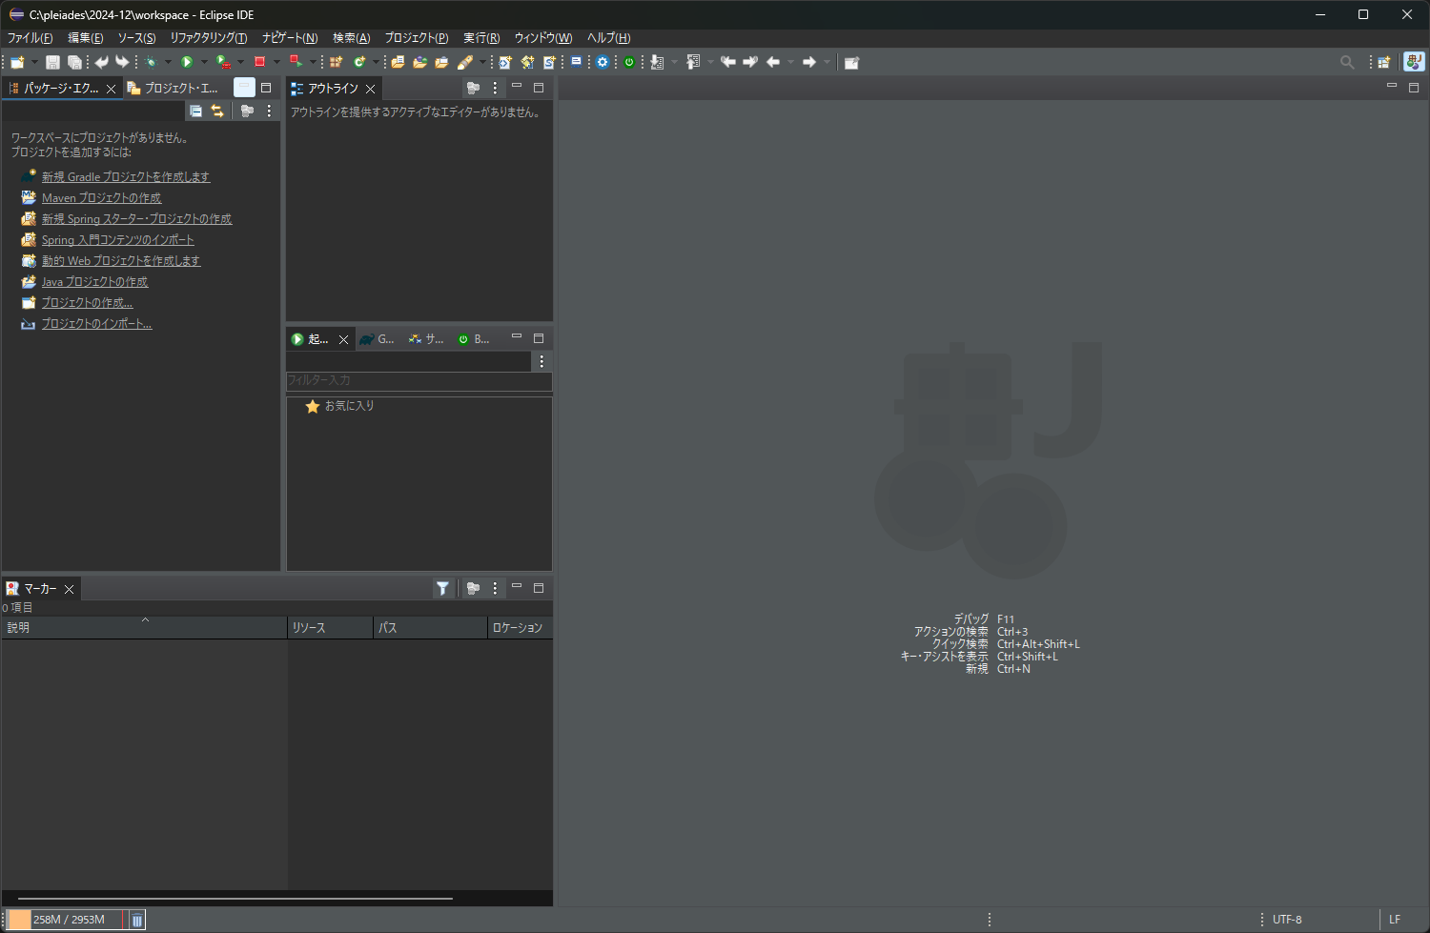Open dropdown next to flashlight Search icon
Image resolution: width=1430 pixels, height=933 pixels.
coord(482,62)
